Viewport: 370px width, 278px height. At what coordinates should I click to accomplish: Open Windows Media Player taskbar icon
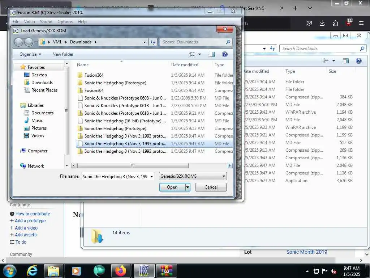pos(76,271)
